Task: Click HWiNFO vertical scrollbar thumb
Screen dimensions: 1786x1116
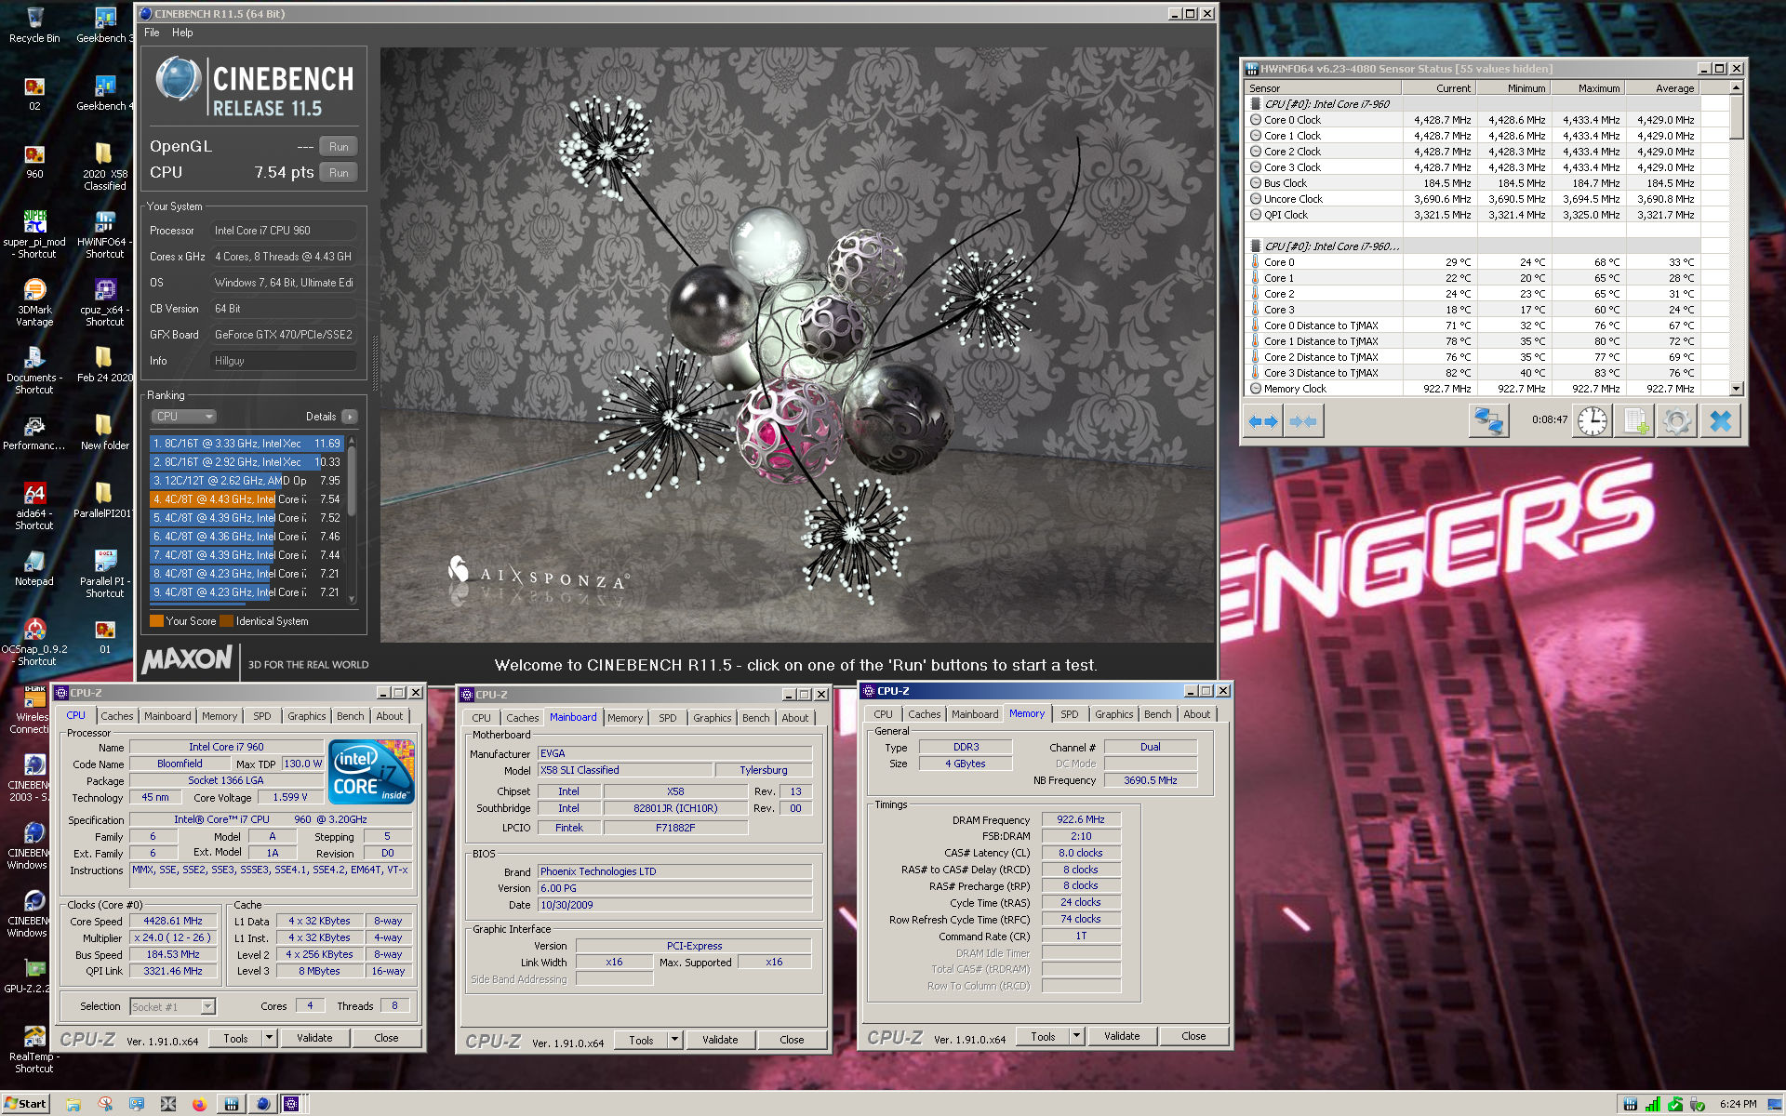Action: [x=1736, y=116]
